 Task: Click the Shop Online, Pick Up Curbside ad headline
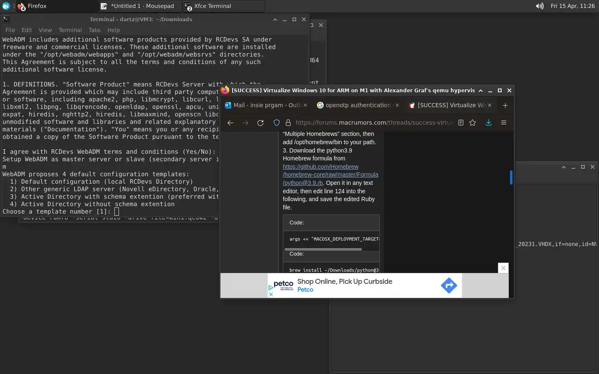click(x=345, y=281)
